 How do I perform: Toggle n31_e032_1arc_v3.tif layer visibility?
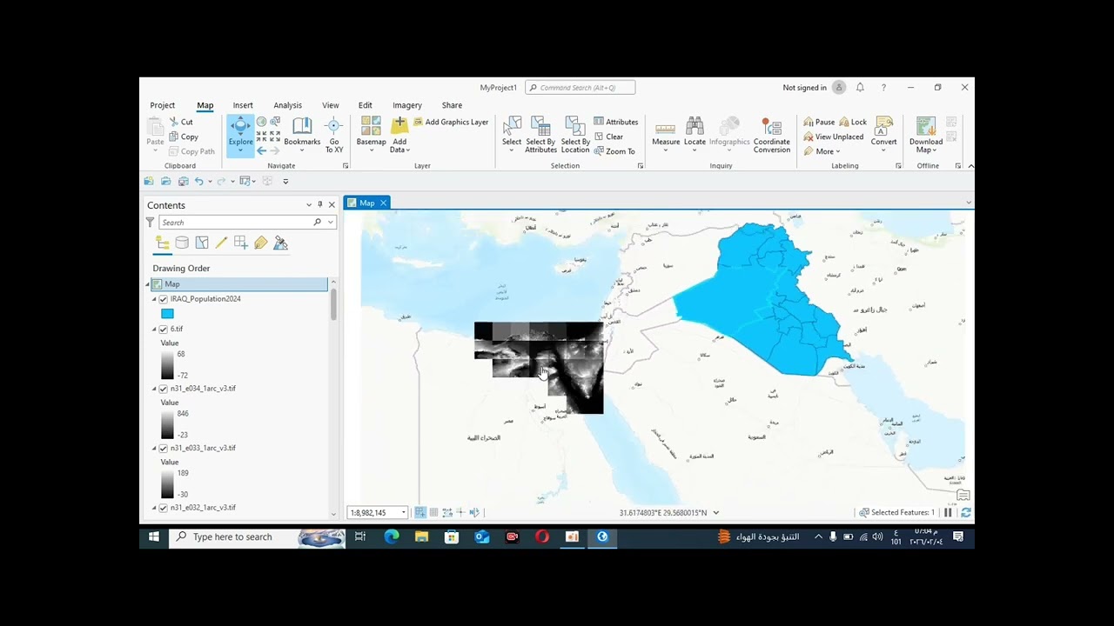(x=163, y=508)
